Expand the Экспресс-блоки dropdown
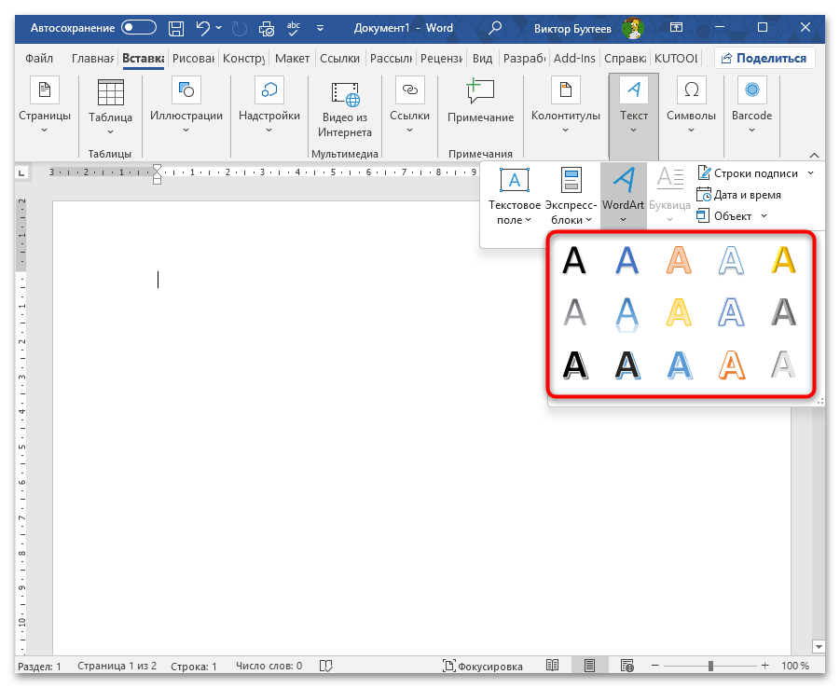The width and height of the screenshot is (840, 688). (571, 195)
